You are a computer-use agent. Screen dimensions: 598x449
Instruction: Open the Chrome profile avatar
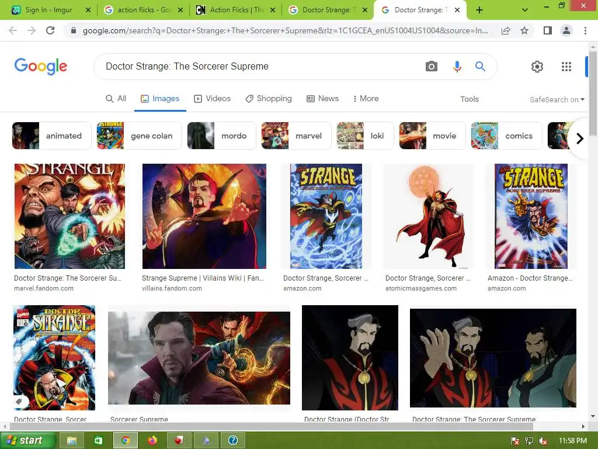566,30
